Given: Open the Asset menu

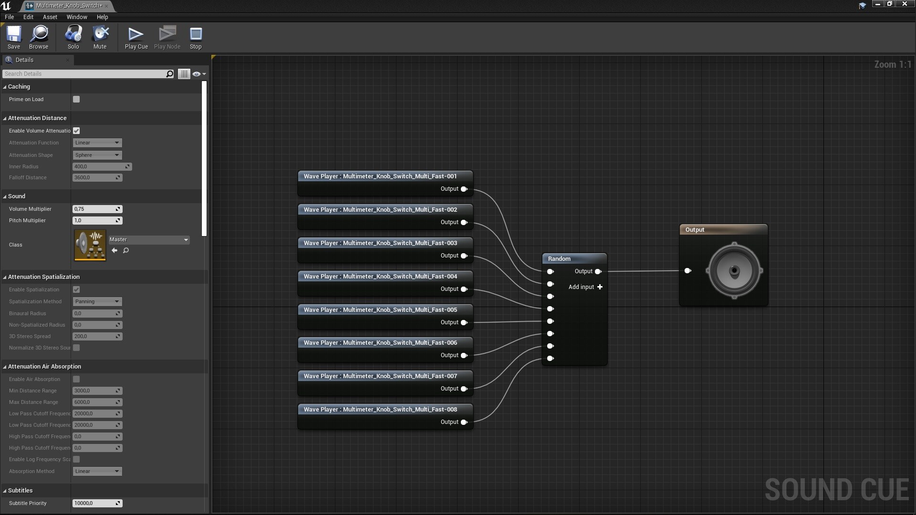Looking at the screenshot, I should [x=50, y=17].
